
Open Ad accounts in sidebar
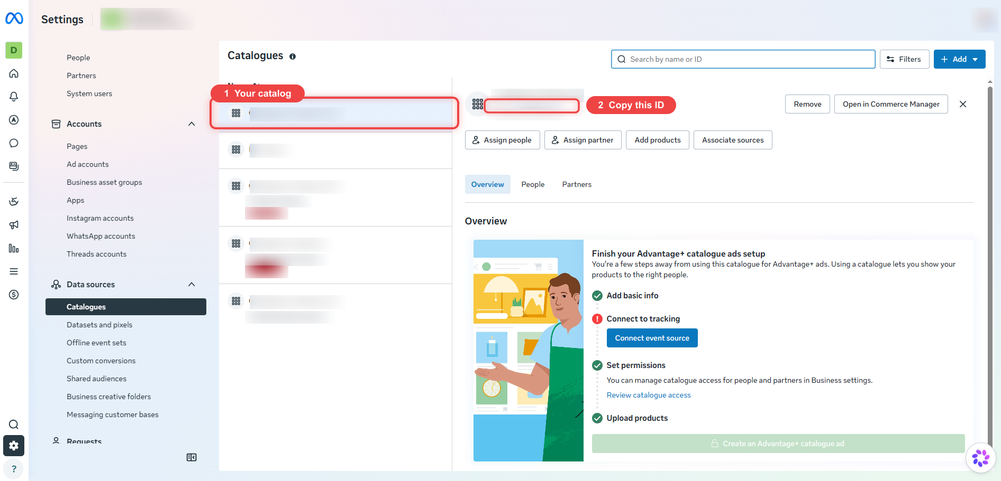coord(88,164)
